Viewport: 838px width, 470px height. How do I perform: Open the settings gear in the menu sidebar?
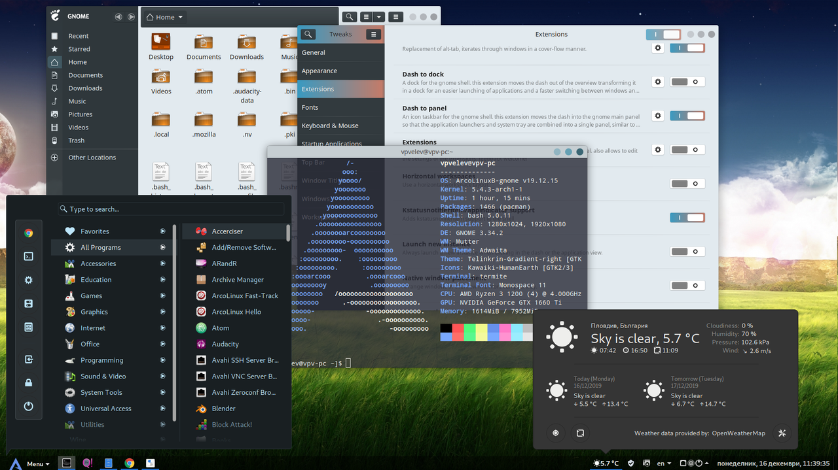pos(28,280)
